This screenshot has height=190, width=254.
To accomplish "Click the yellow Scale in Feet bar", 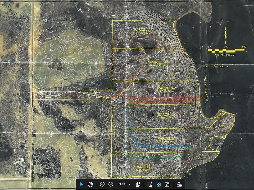I will [226, 50].
